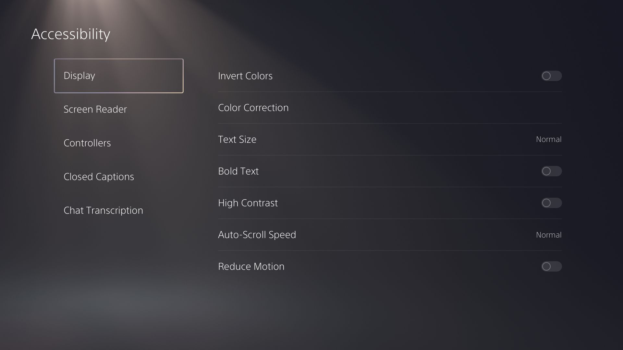Click the Color Correction label text
This screenshot has height=350, width=623.
coord(253,108)
